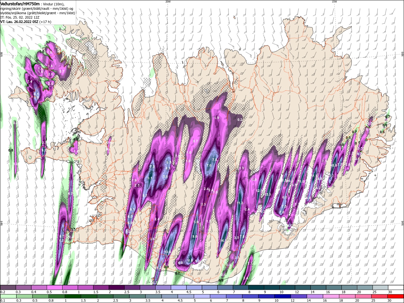Click the 'slydda/snjókoma' legend description line
Screen dimensions: 404x303
38,13
